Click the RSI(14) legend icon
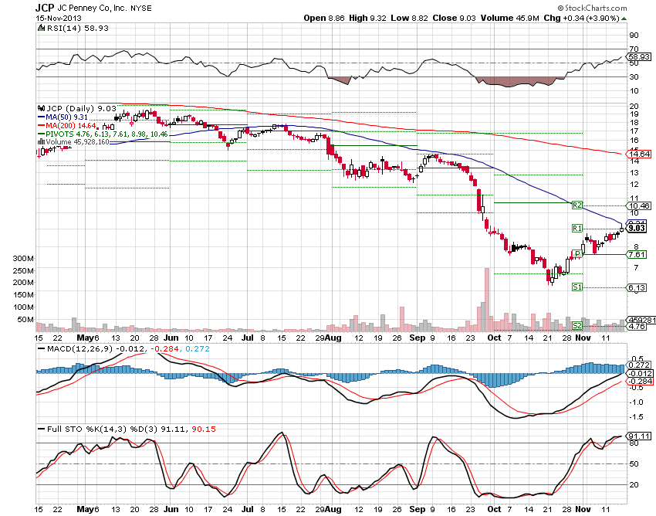Screen dimensions: 656x516 [x=41, y=28]
